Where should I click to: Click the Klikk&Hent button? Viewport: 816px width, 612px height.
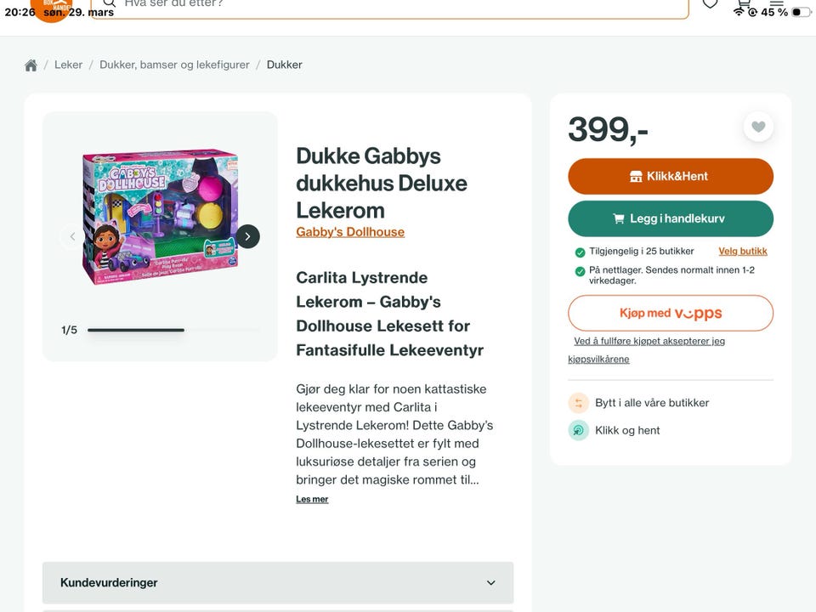tap(671, 176)
